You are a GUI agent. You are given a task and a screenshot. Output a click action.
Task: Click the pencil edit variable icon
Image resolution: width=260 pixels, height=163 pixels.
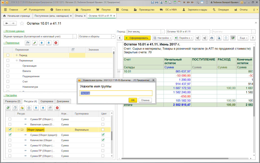[35, 43]
